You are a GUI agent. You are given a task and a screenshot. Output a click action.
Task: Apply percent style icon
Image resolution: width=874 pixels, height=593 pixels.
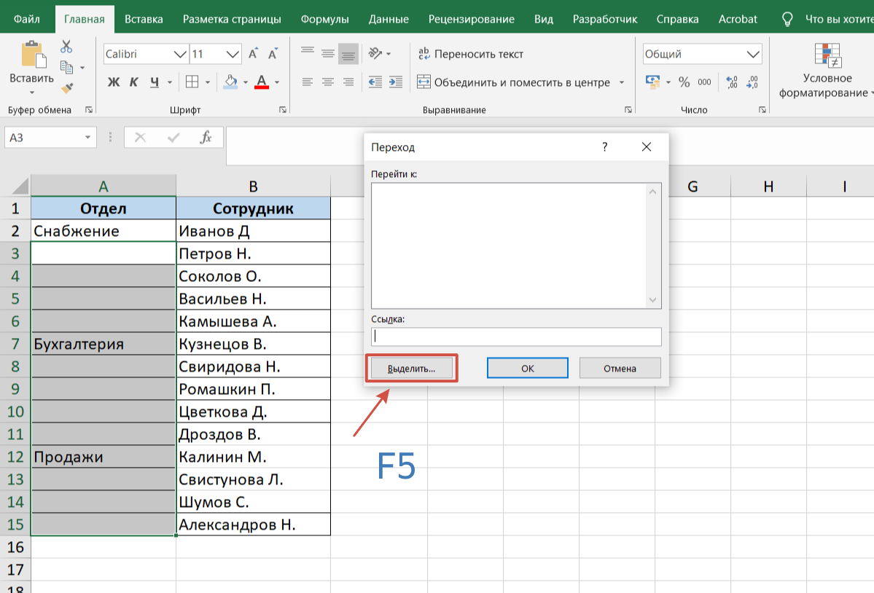(x=684, y=82)
